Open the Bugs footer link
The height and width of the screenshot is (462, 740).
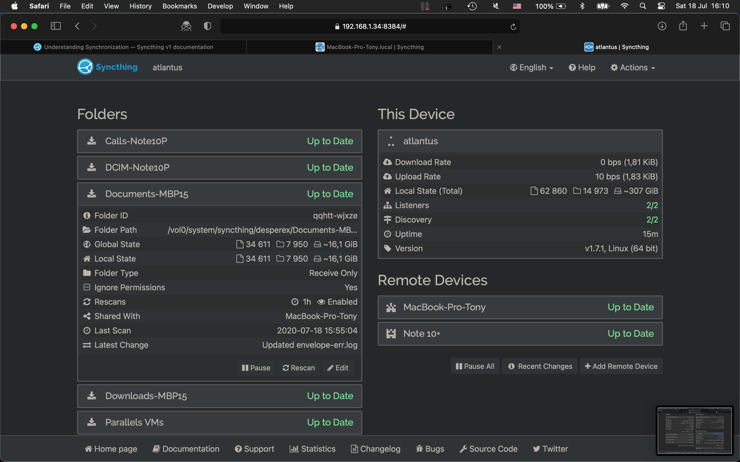pyautogui.click(x=430, y=449)
